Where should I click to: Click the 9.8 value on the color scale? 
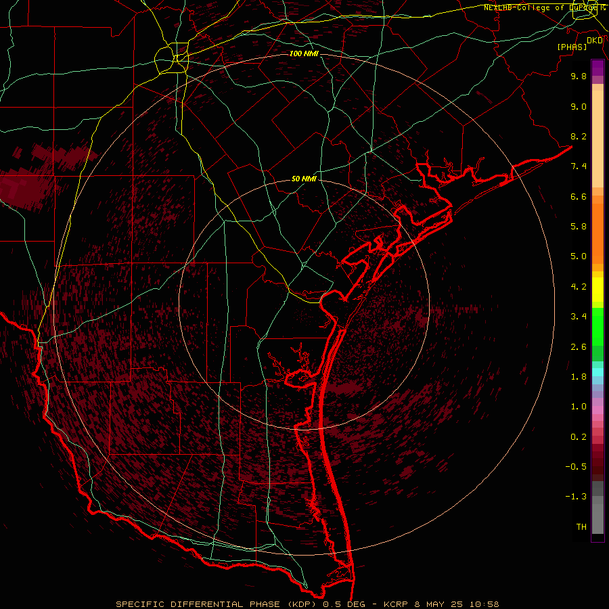pos(579,76)
